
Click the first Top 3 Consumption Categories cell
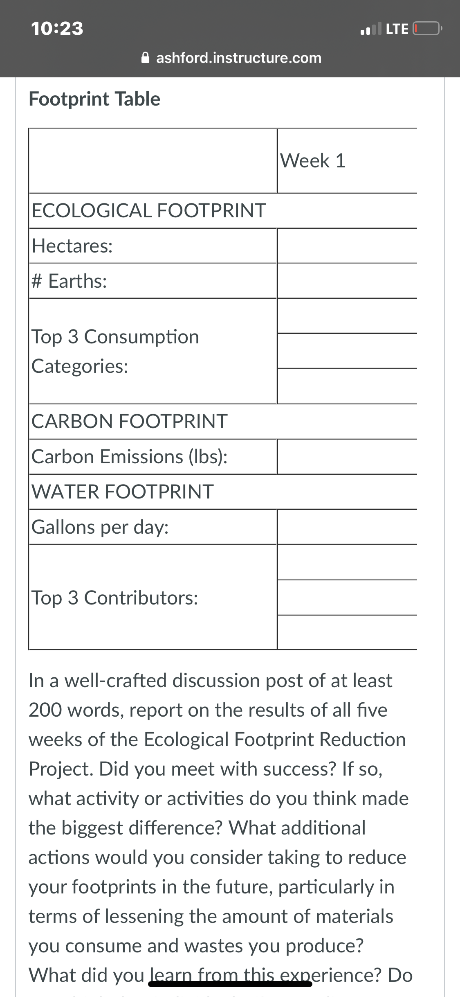(348, 316)
